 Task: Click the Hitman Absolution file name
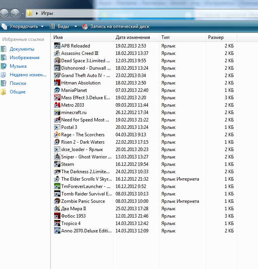pyautogui.click(x=81, y=83)
